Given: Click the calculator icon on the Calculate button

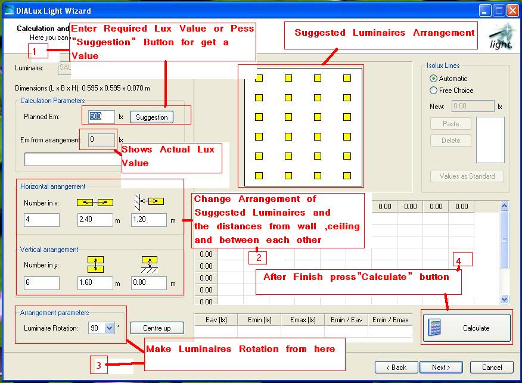Looking at the screenshot, I should pos(436,327).
